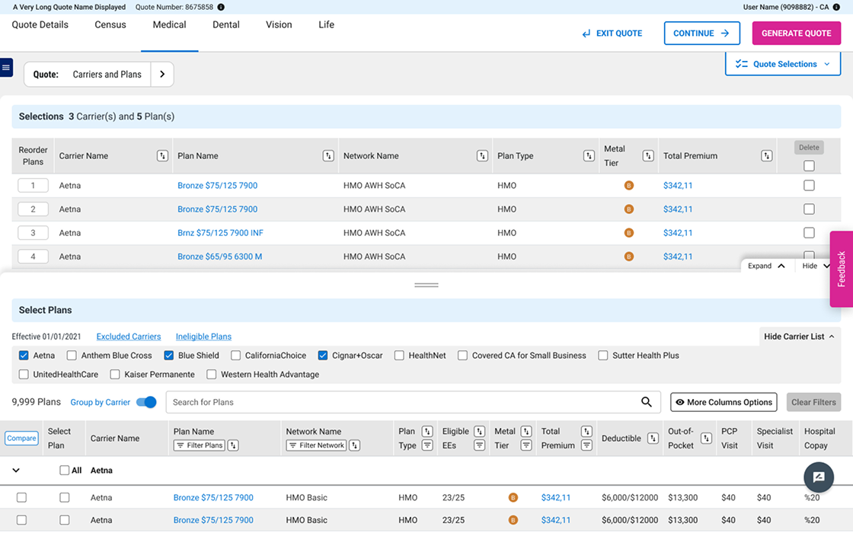Open the Filter Plans dropdown
853x533 pixels.
point(199,445)
